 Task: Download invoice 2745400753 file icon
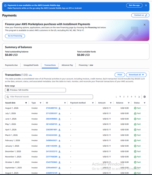point(60,108)
